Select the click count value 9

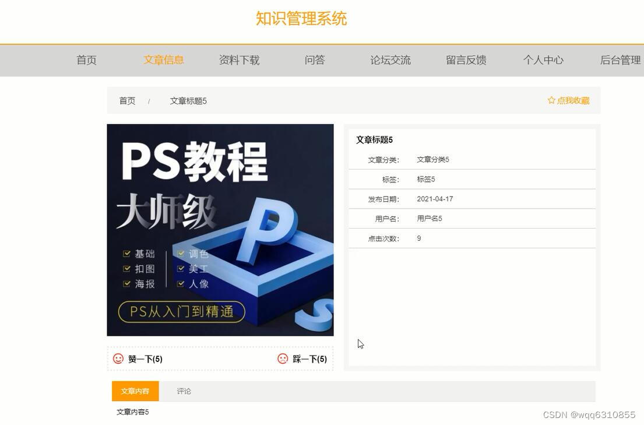[419, 238]
